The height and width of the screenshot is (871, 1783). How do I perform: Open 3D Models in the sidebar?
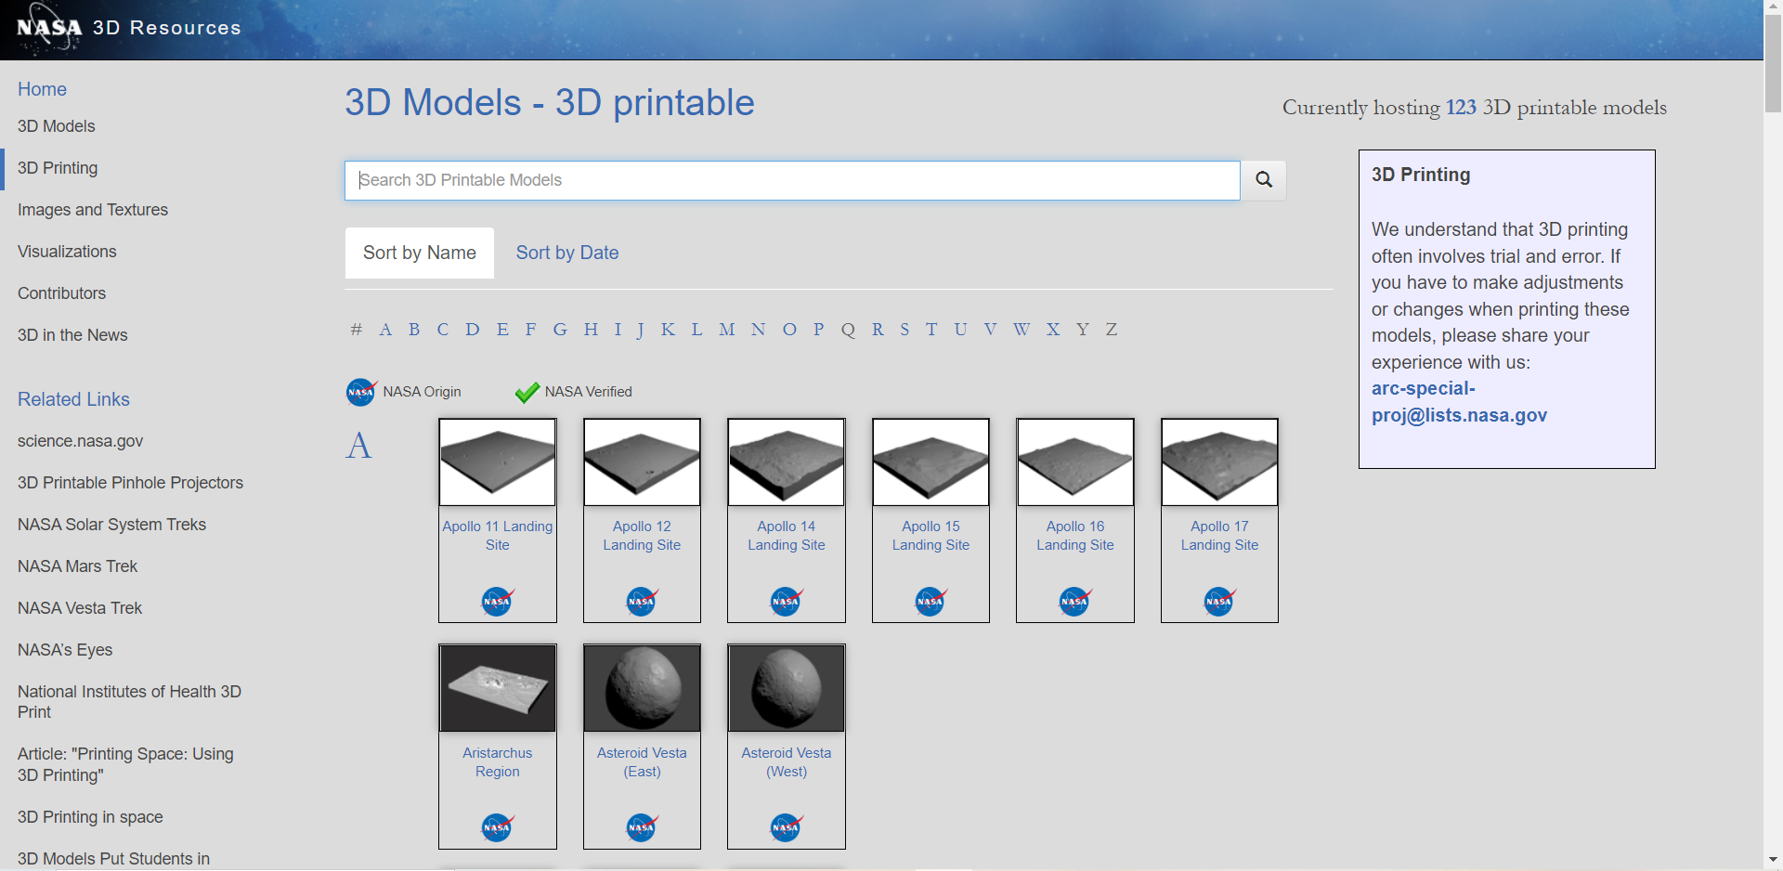tap(56, 126)
